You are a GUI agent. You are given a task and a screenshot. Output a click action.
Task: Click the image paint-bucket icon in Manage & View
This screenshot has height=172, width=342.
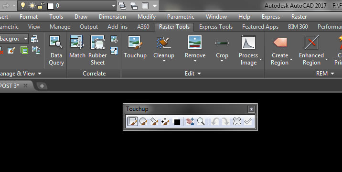pyautogui.click(x=11, y=51)
